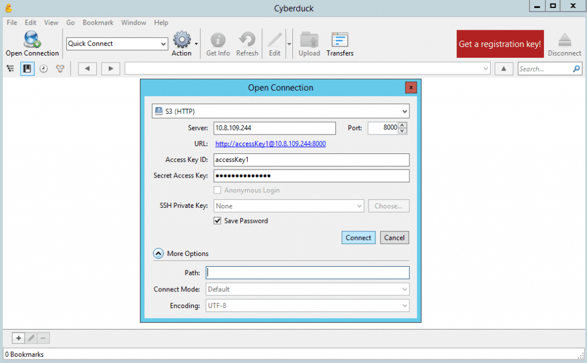Viewport: 587px width, 363px height.
Task: Click into the Path text field
Action: click(308, 273)
